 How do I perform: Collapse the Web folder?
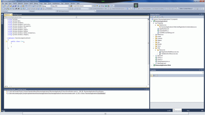point(154,48)
